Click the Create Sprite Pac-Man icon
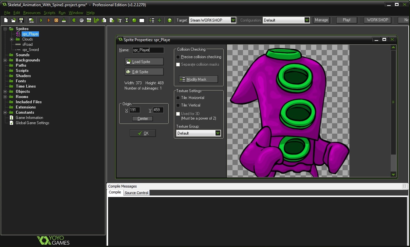Viewport: 410px width, 247px height. click(74, 20)
